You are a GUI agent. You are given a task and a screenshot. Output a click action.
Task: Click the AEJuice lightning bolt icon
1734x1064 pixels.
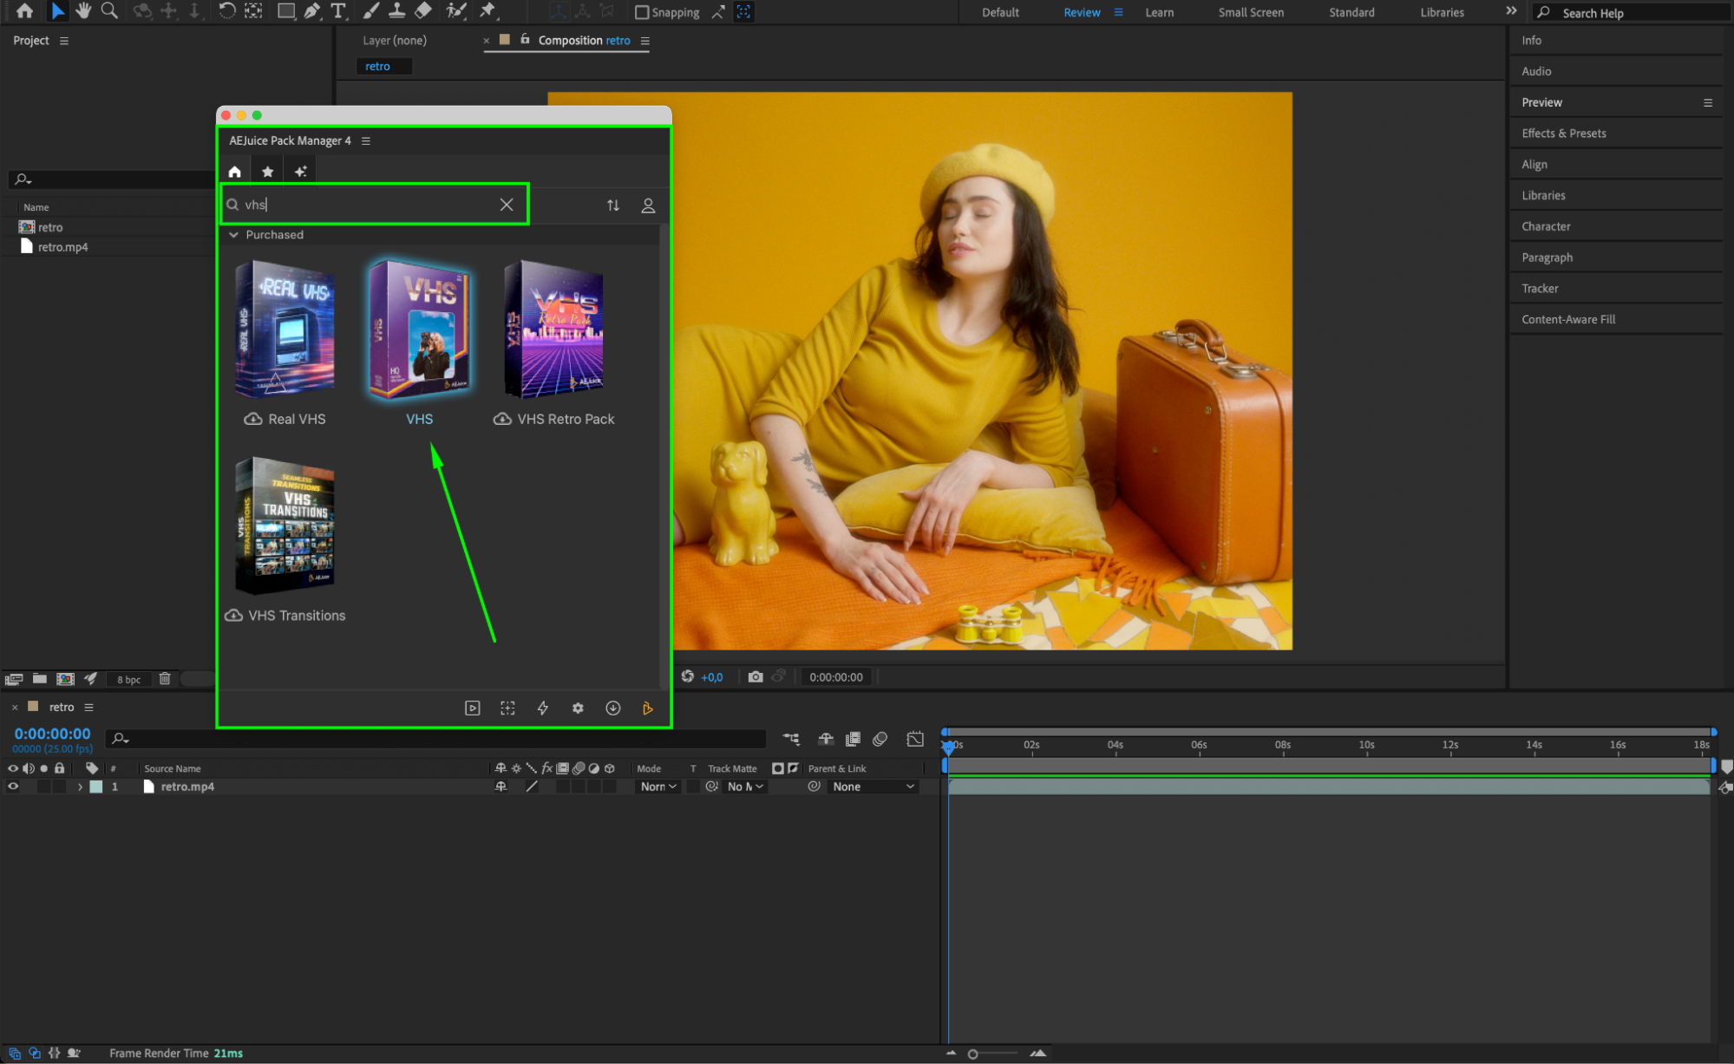tap(543, 708)
